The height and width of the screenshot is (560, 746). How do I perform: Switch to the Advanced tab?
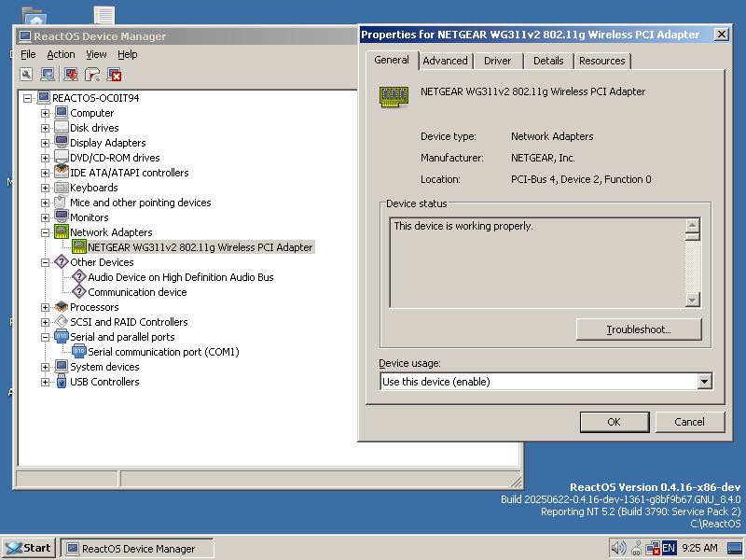pos(446,61)
